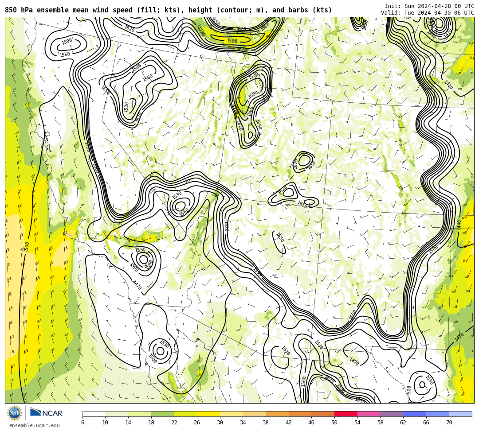The image size is (479, 431).
Task: Click the legend tick label 30
Action: point(220,423)
